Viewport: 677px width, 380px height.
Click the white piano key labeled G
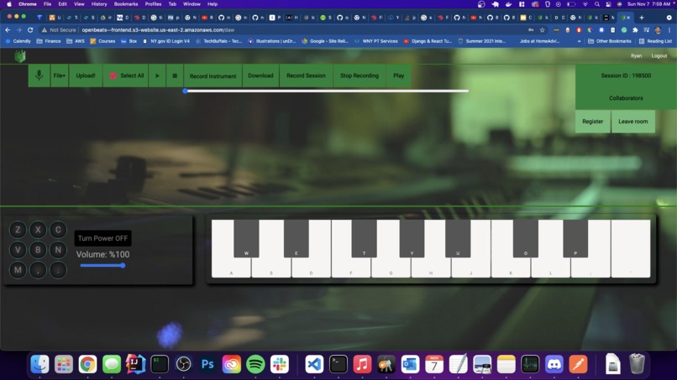pos(391,268)
